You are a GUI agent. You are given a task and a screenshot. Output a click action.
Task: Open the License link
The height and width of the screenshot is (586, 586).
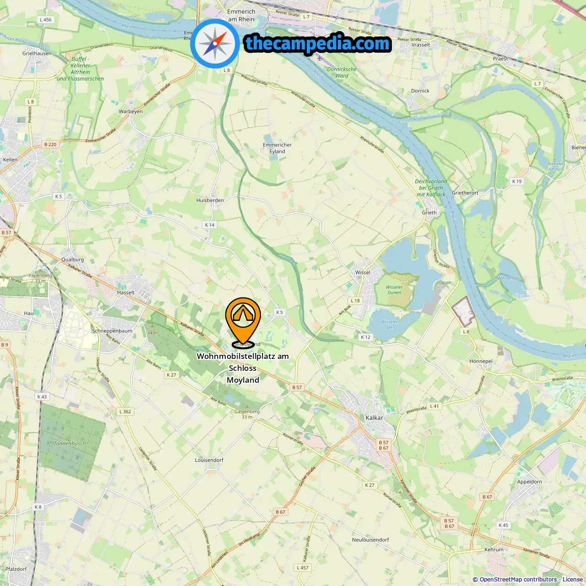(x=573, y=579)
